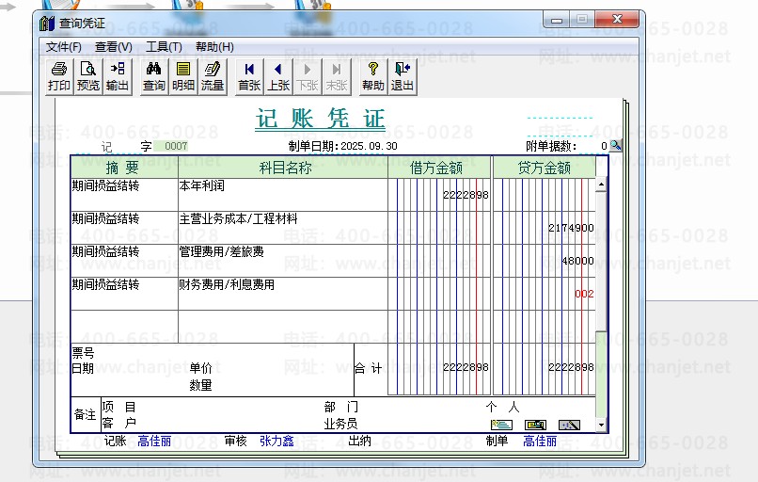The height and width of the screenshot is (482, 758).
Task: Open the 查看(V) menu
Action: coord(114,47)
